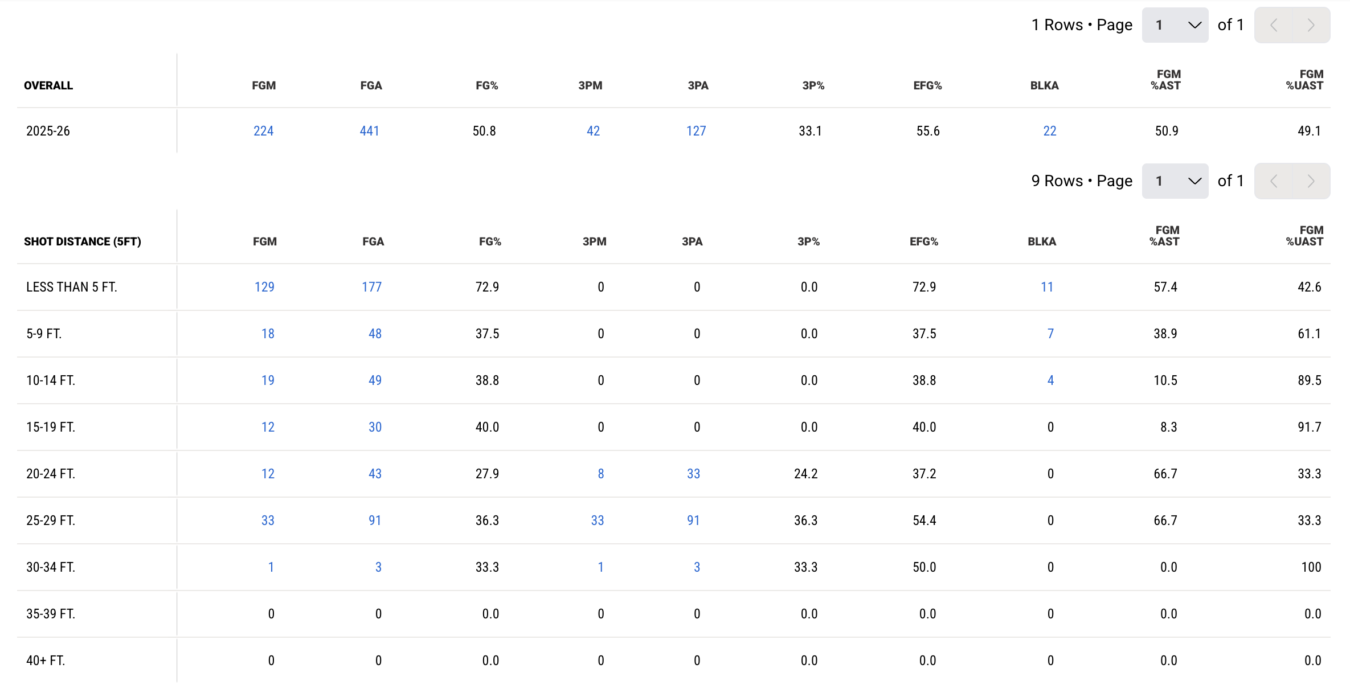Open 3PM value 8 for 20-24 Ft.
This screenshot has width=1350, height=689.
(x=600, y=474)
